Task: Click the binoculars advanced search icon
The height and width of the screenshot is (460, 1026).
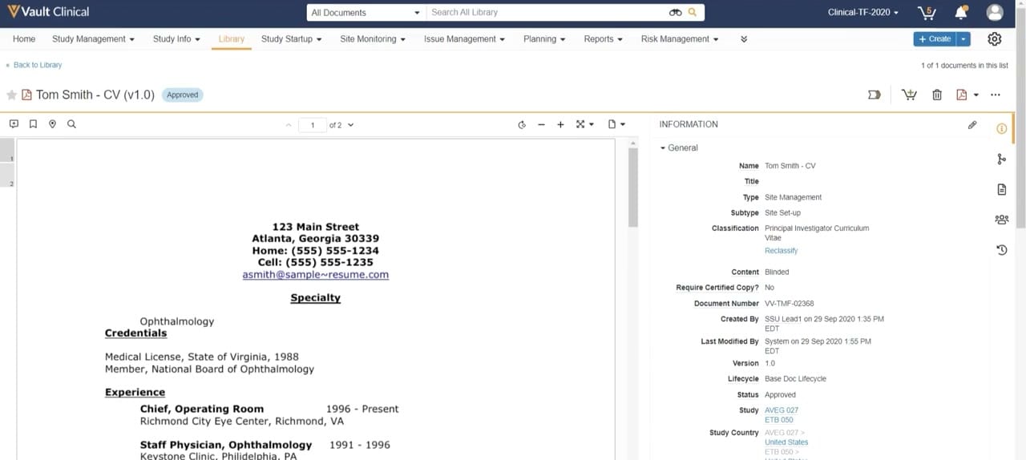Action: (675, 12)
